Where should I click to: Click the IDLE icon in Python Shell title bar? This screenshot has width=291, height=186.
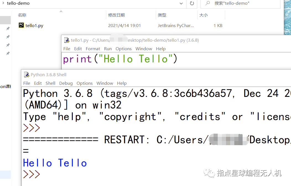point(26,75)
